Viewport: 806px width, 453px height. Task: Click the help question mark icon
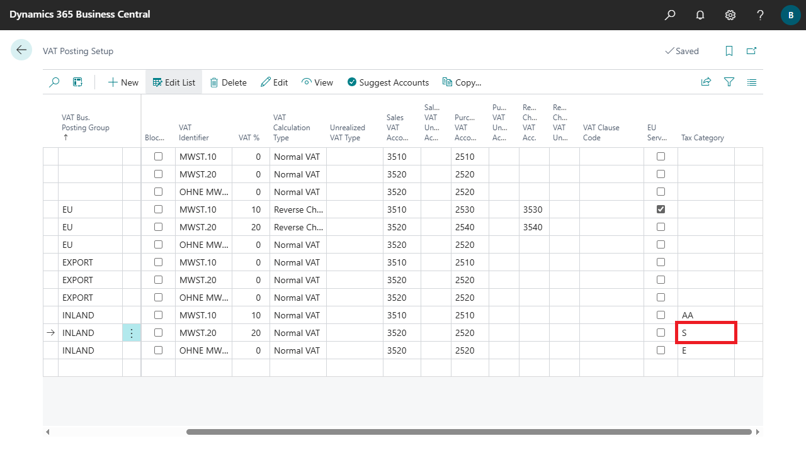pyautogui.click(x=761, y=14)
